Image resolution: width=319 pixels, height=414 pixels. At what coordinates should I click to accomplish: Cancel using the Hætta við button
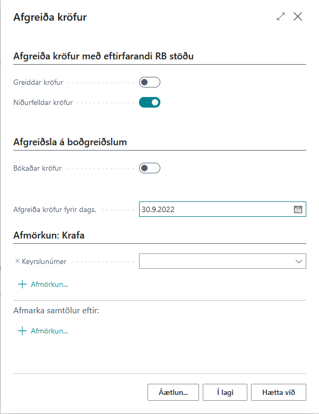[x=279, y=392]
